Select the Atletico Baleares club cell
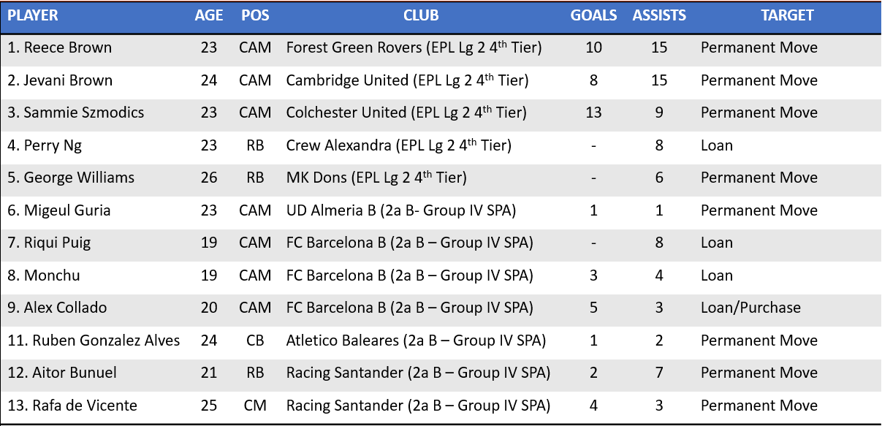 (x=416, y=341)
